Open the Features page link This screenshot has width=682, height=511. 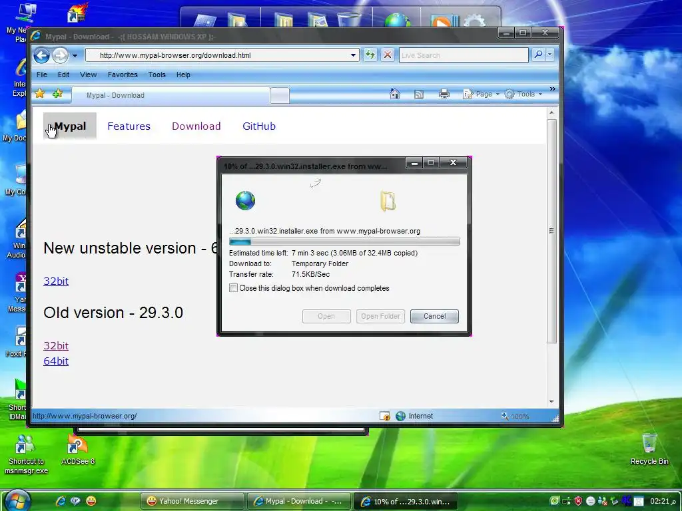129,126
